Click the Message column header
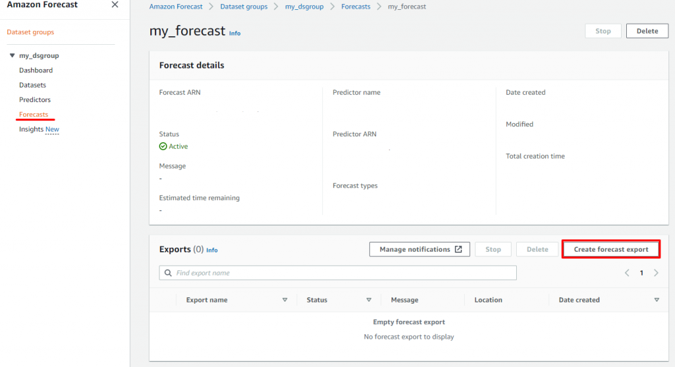The image size is (675, 367). point(405,300)
